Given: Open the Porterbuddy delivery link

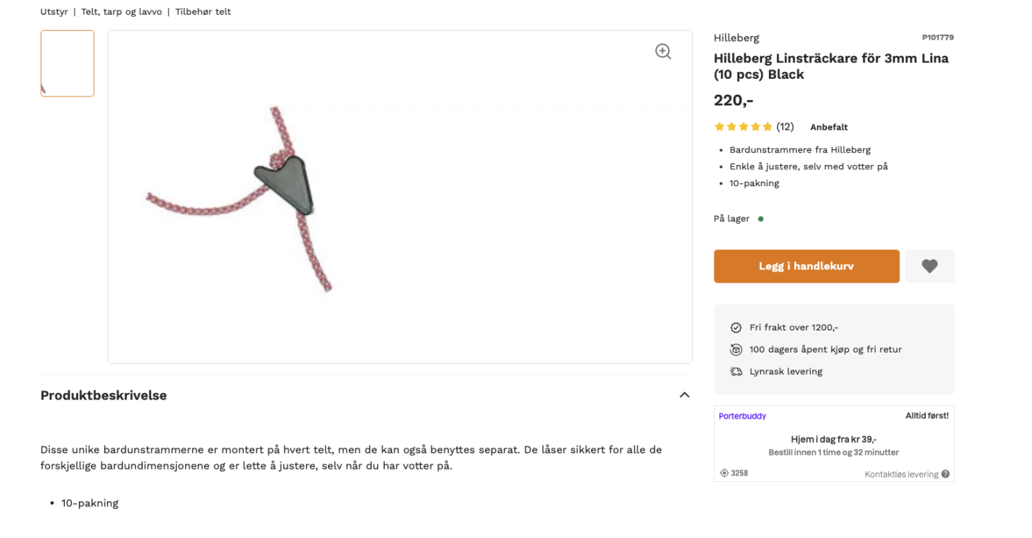Looking at the screenshot, I should [742, 415].
